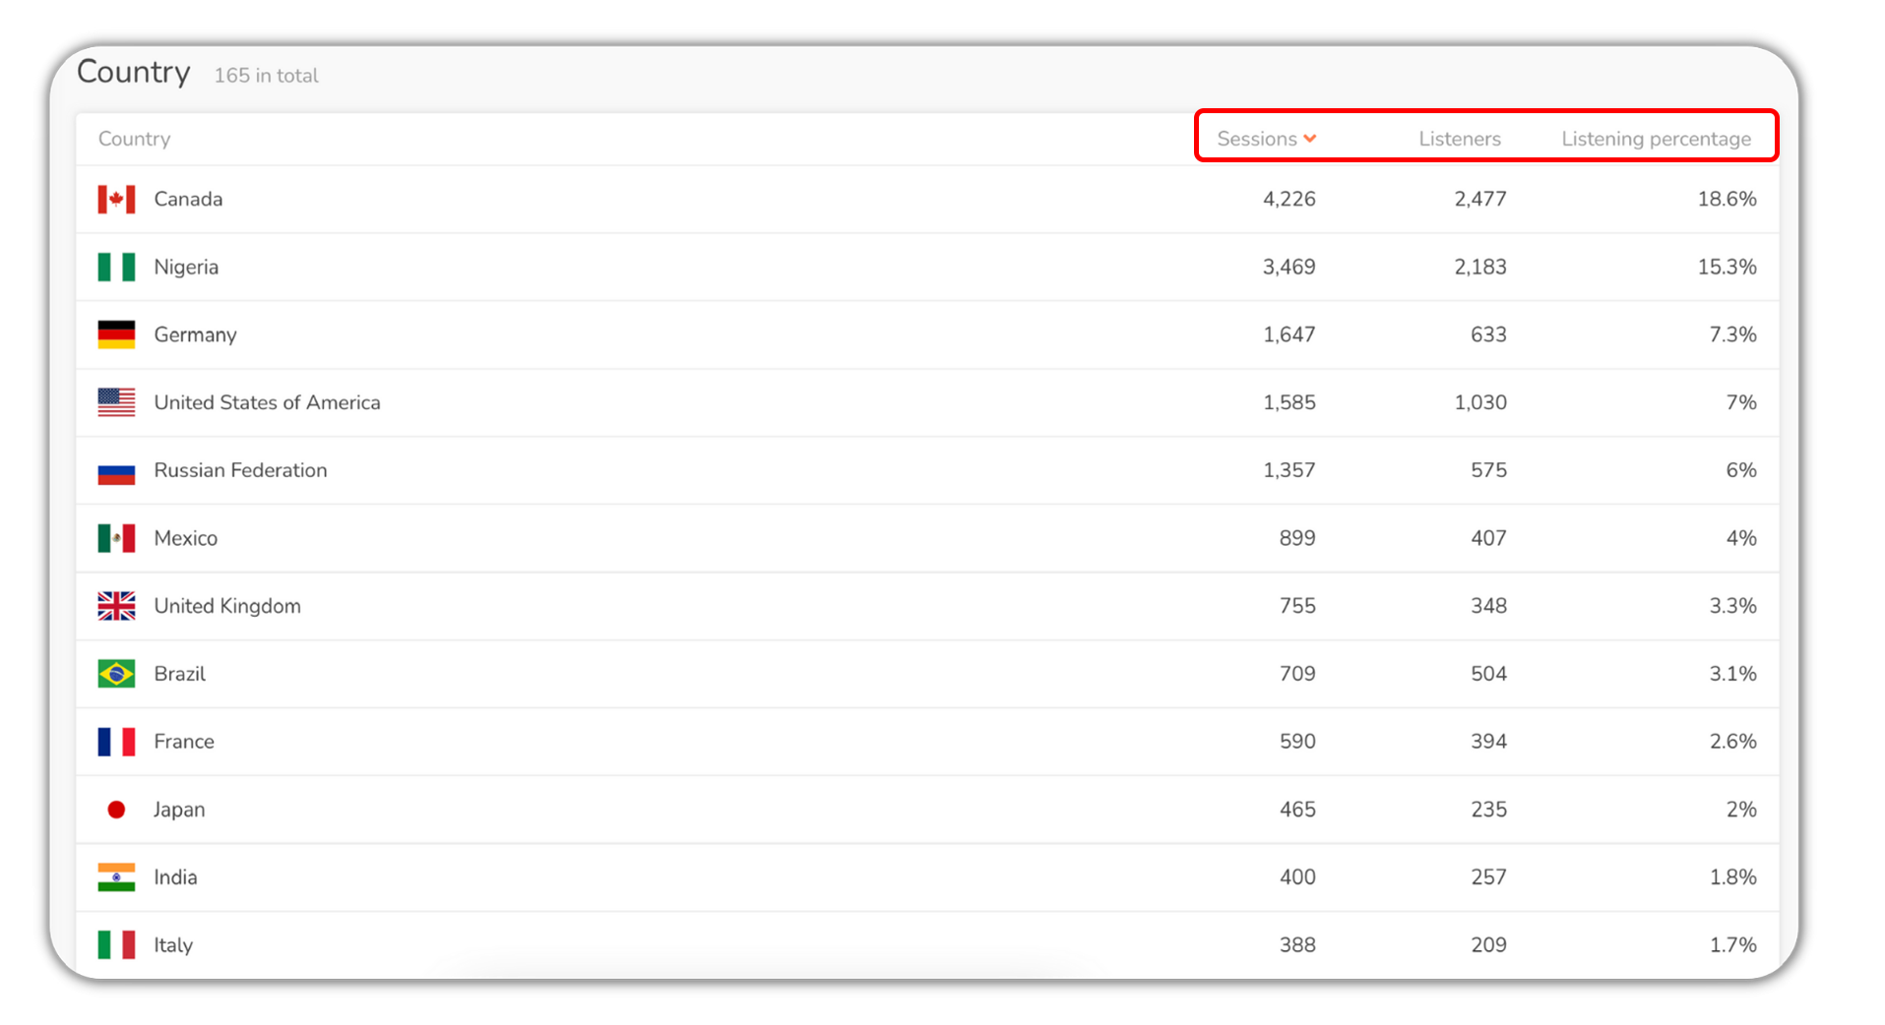
Task: Sort by the Listeners column header
Action: [x=1460, y=140]
